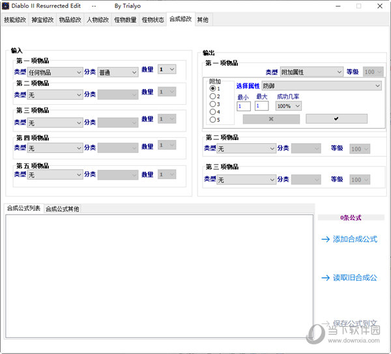
Task: Open input item 4 类型 dropdown
Action: click(55, 148)
